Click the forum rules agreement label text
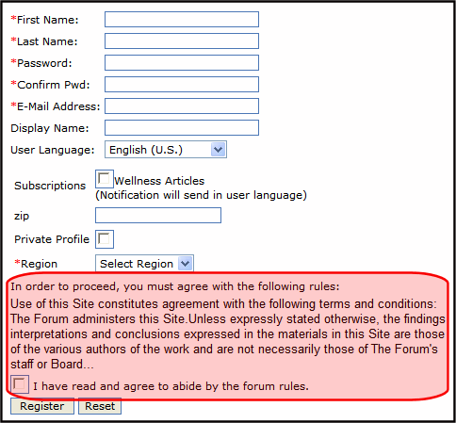Screen dimensions: 456x423 point(171,386)
